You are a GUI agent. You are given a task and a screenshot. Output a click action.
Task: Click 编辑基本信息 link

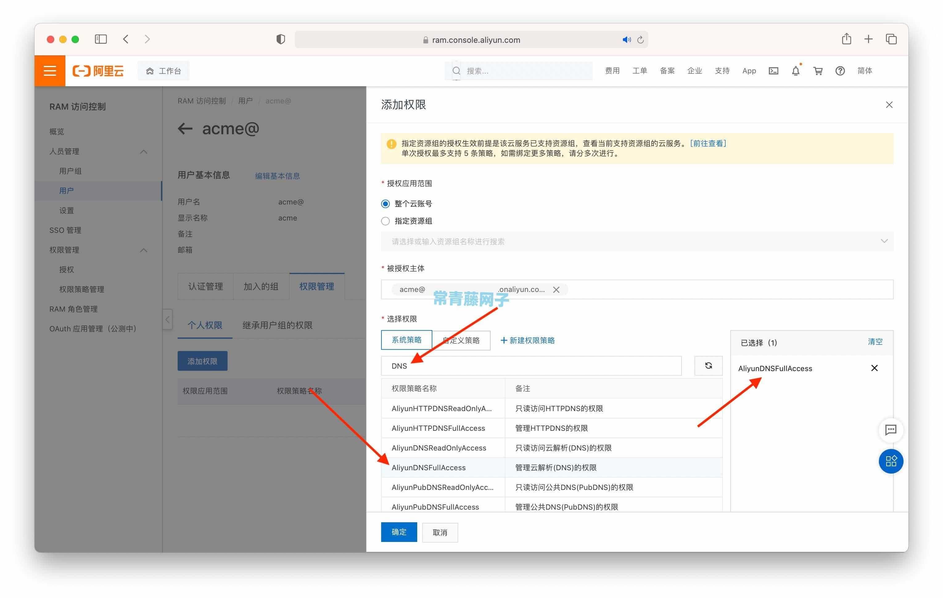(277, 176)
